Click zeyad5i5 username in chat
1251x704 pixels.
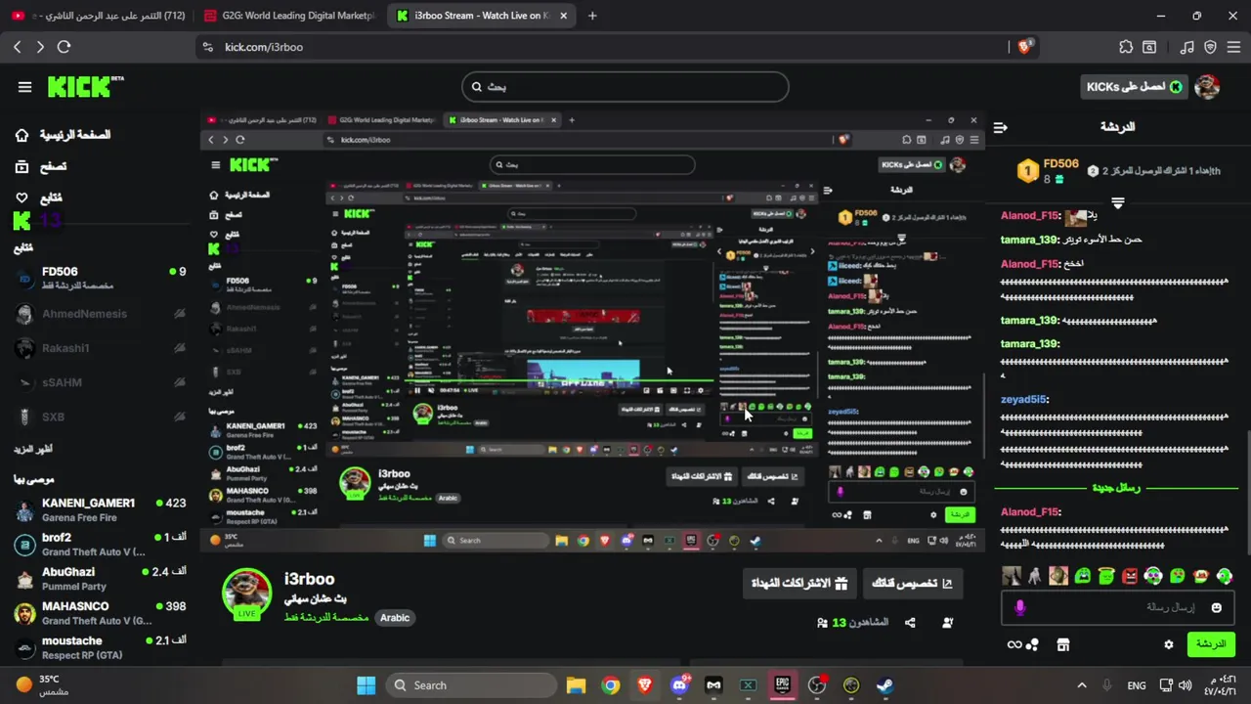pyautogui.click(x=1024, y=400)
